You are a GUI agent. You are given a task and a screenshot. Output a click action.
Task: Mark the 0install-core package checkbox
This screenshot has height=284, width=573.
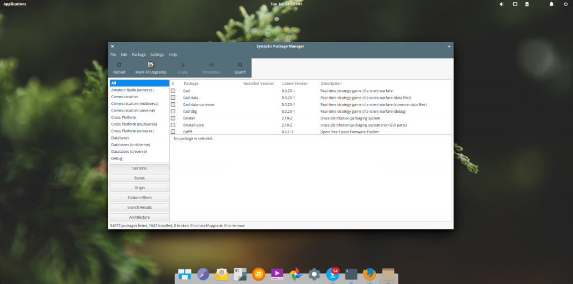click(x=173, y=125)
